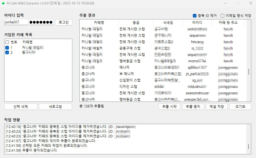Uncheck cafe row 2 checkbox
The height and width of the screenshot is (158, 256).
coord(7,52)
